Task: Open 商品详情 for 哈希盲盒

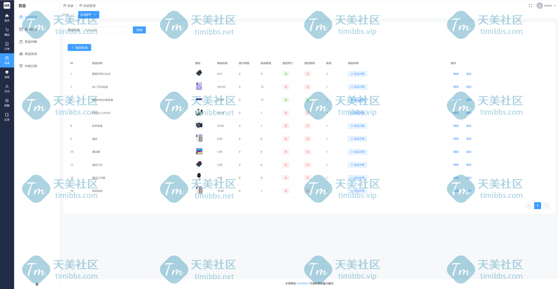Action: coord(357,126)
